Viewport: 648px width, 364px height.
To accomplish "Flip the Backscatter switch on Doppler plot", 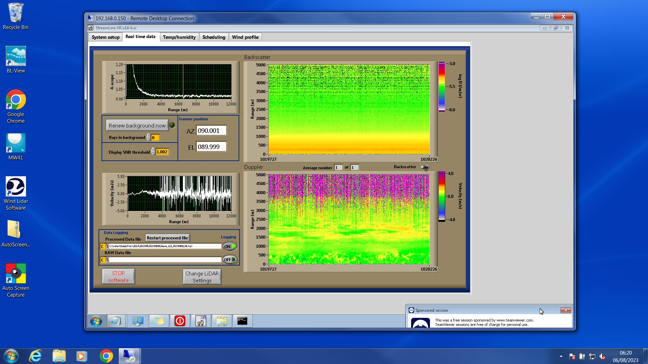I will click(x=425, y=167).
